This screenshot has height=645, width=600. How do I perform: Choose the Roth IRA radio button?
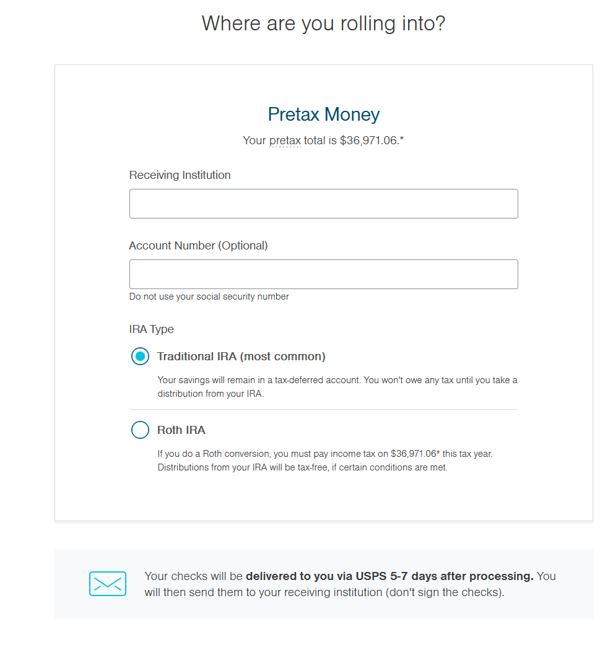[x=140, y=430]
